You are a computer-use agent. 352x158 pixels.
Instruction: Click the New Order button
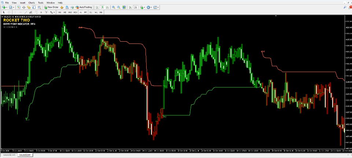pyautogui.click(x=51, y=7)
